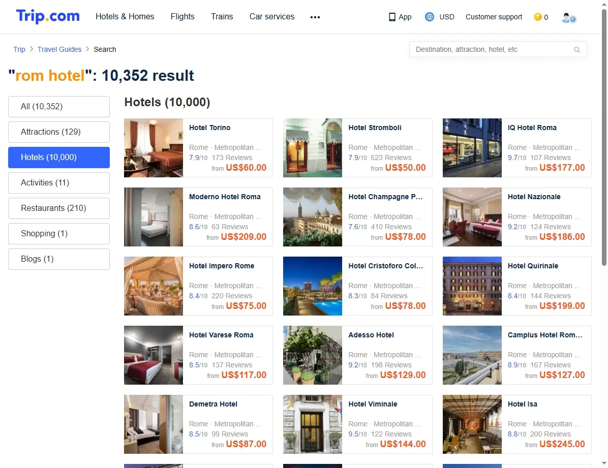Viewport: 608px width, 468px height.
Task: Click the Moderno Hotel Roma title
Action: (225, 197)
